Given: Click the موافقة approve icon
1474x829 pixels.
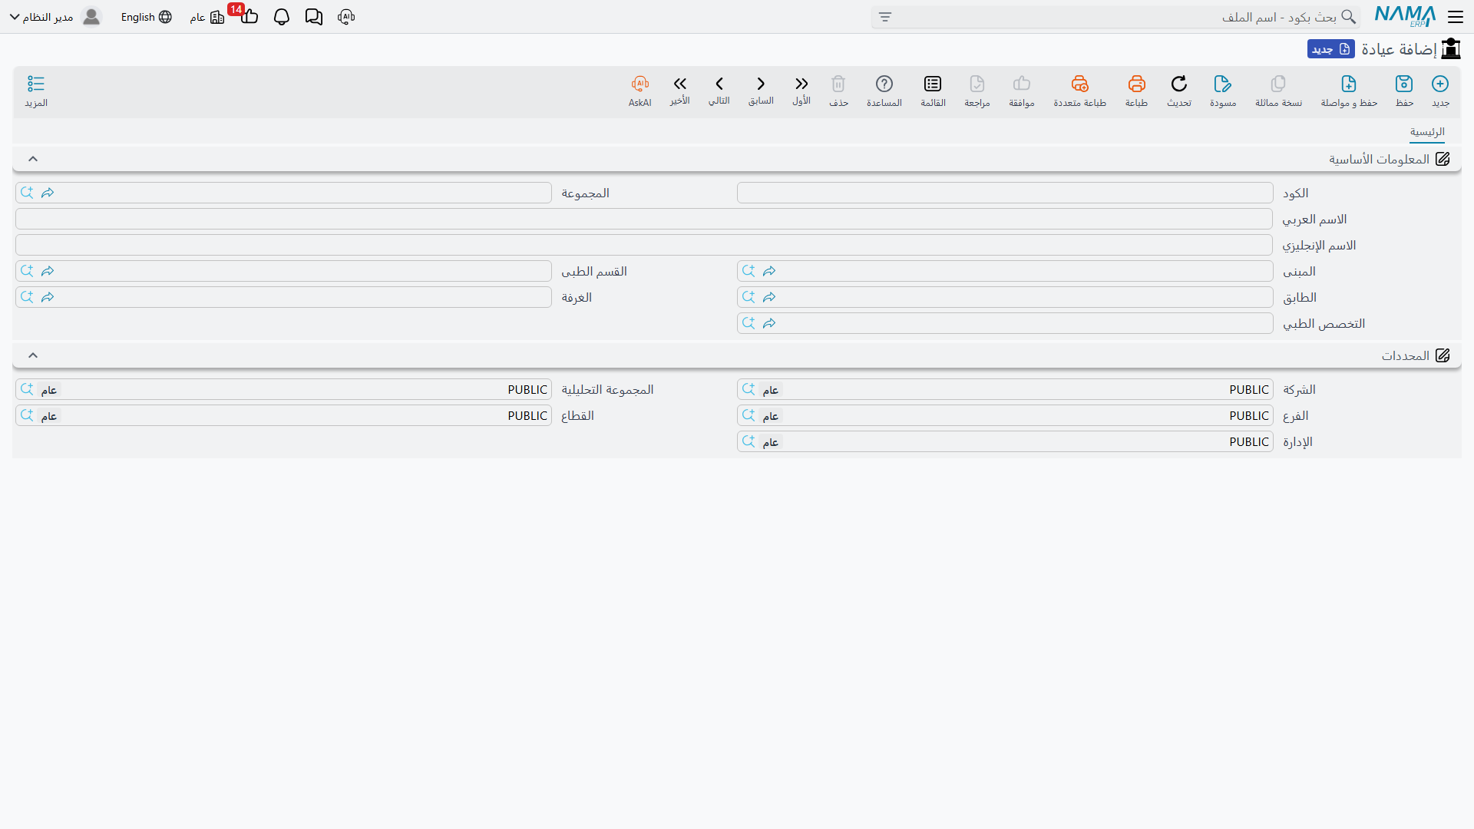Looking at the screenshot, I should point(1022,84).
